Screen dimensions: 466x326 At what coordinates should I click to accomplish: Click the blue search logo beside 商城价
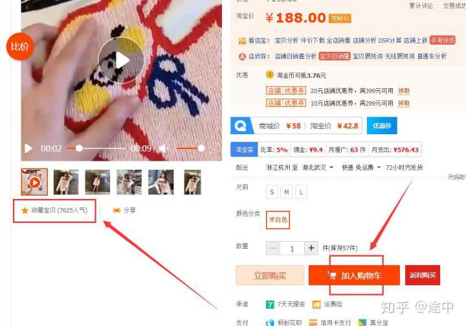[x=241, y=126]
